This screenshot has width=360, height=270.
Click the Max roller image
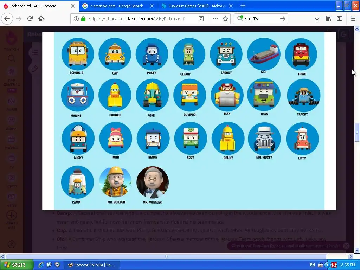(x=227, y=95)
